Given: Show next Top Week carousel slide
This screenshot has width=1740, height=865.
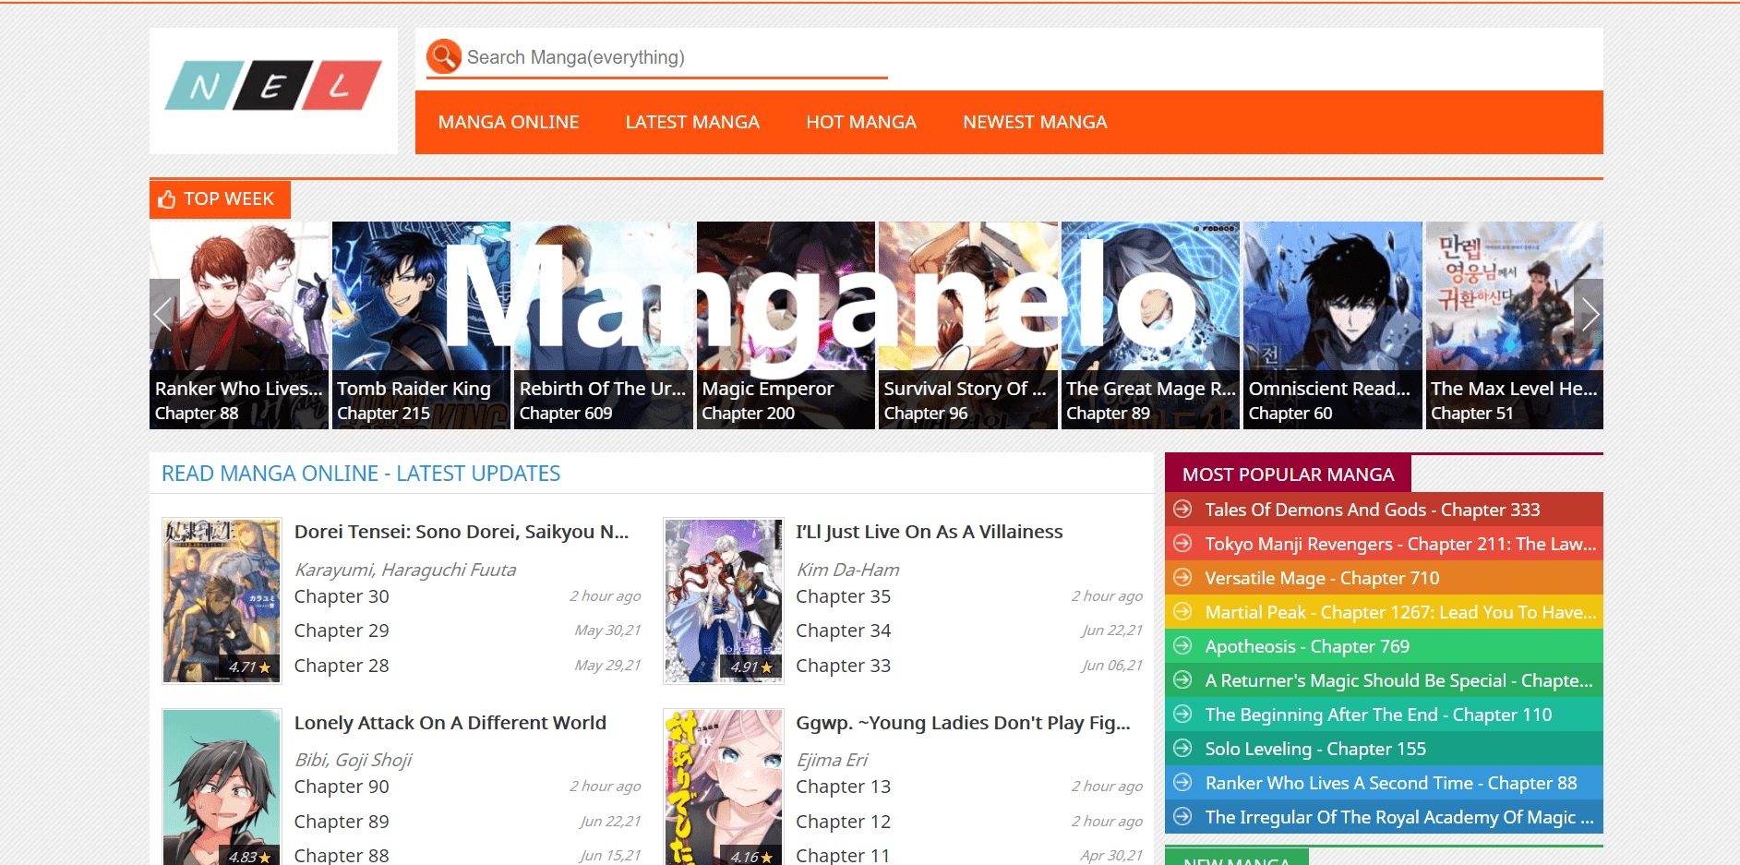Looking at the screenshot, I should click(1590, 315).
